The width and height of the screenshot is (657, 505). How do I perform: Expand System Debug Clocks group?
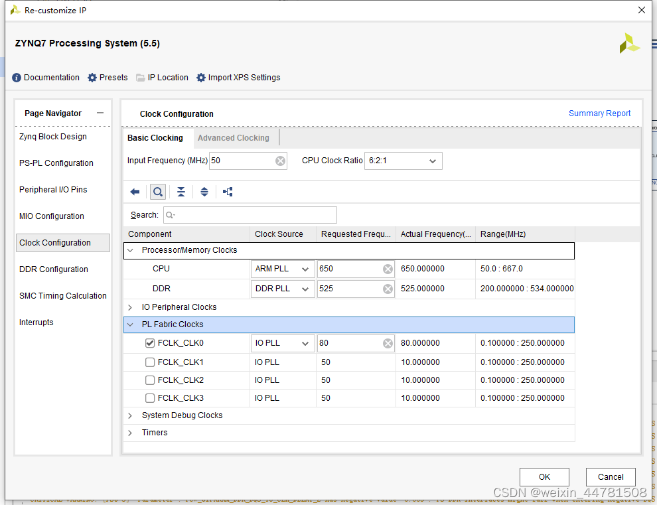click(130, 415)
